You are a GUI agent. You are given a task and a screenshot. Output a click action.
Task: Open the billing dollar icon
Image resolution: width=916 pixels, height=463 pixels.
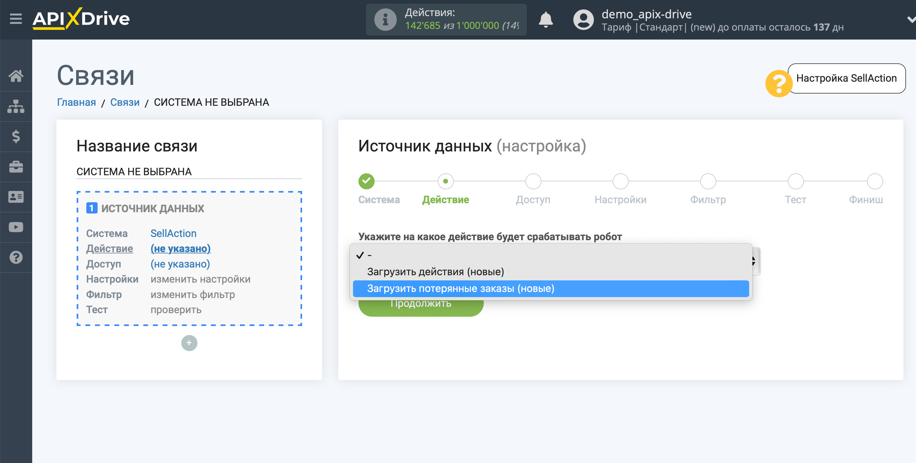[16, 136]
